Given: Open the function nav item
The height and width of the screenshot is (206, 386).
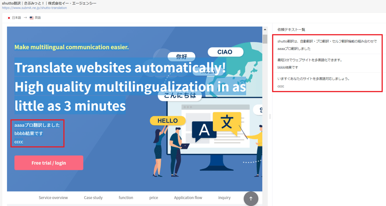Looking at the screenshot, I should (126, 198).
